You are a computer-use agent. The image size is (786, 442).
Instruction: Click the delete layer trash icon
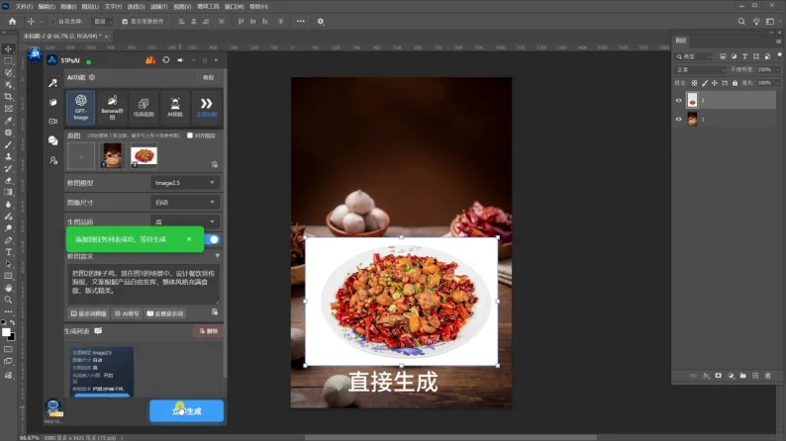[768, 376]
